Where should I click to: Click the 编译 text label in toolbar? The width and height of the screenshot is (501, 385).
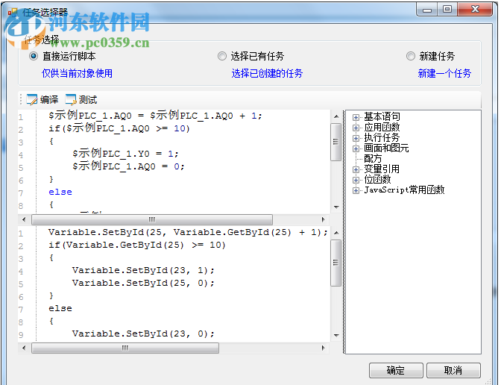(49, 100)
